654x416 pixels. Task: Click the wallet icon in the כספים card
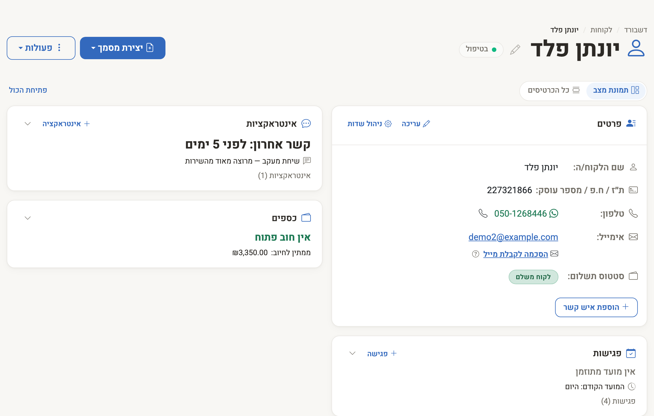tap(306, 218)
